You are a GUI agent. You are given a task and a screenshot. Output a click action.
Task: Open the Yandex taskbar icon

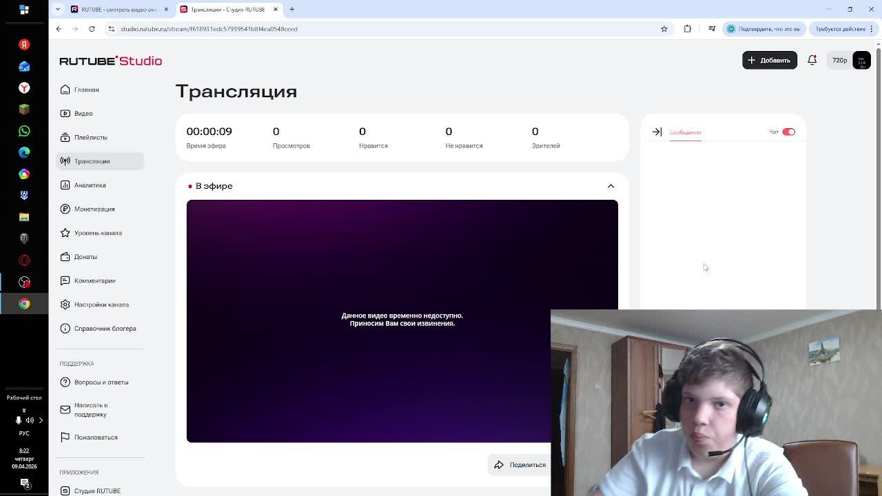click(24, 45)
